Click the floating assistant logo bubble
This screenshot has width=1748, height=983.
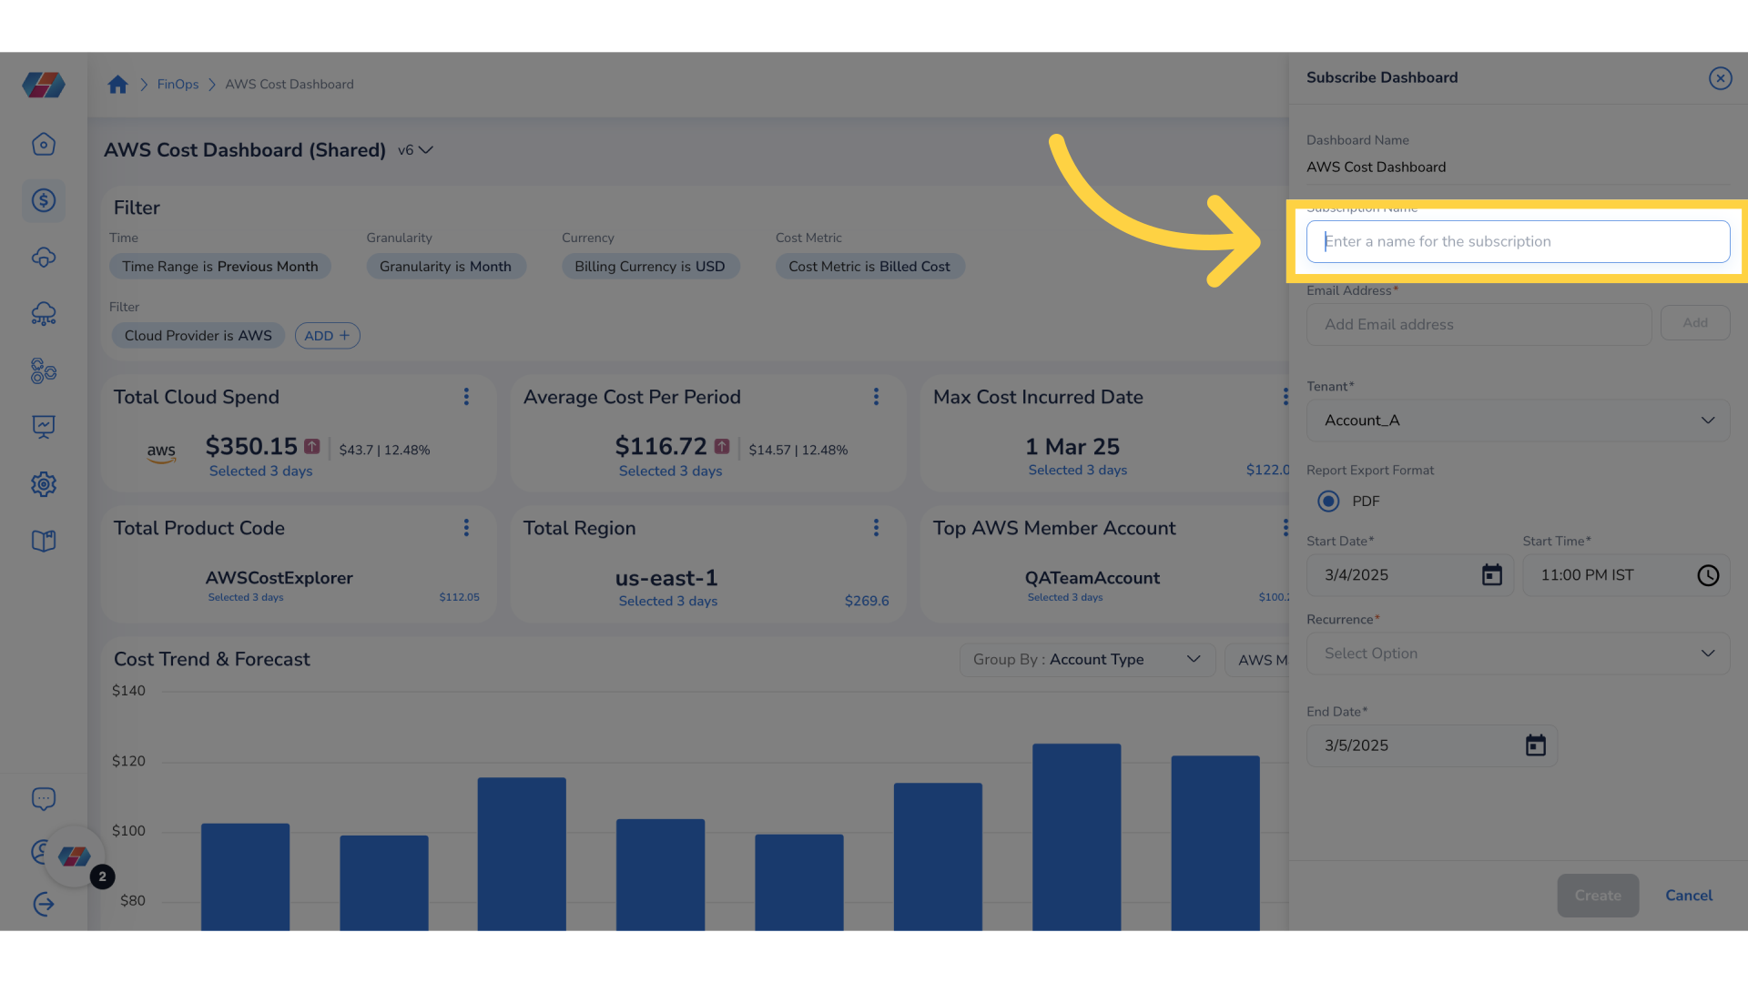[75, 856]
